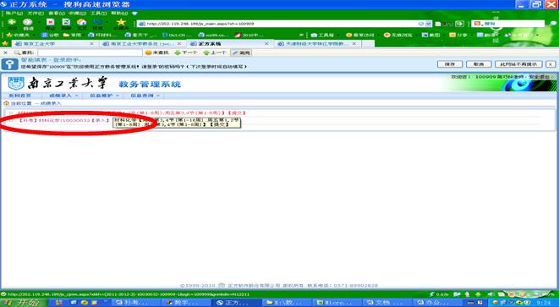
Task: Click the yellow star Favorites toolbar icon
Action: pyautogui.click(x=121, y=22)
